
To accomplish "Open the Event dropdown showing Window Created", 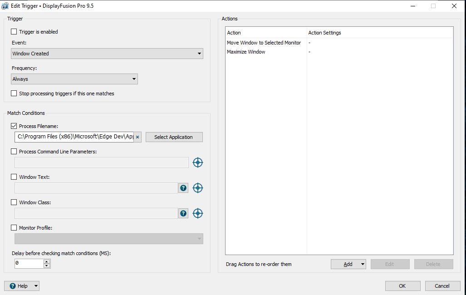I will (x=107, y=54).
